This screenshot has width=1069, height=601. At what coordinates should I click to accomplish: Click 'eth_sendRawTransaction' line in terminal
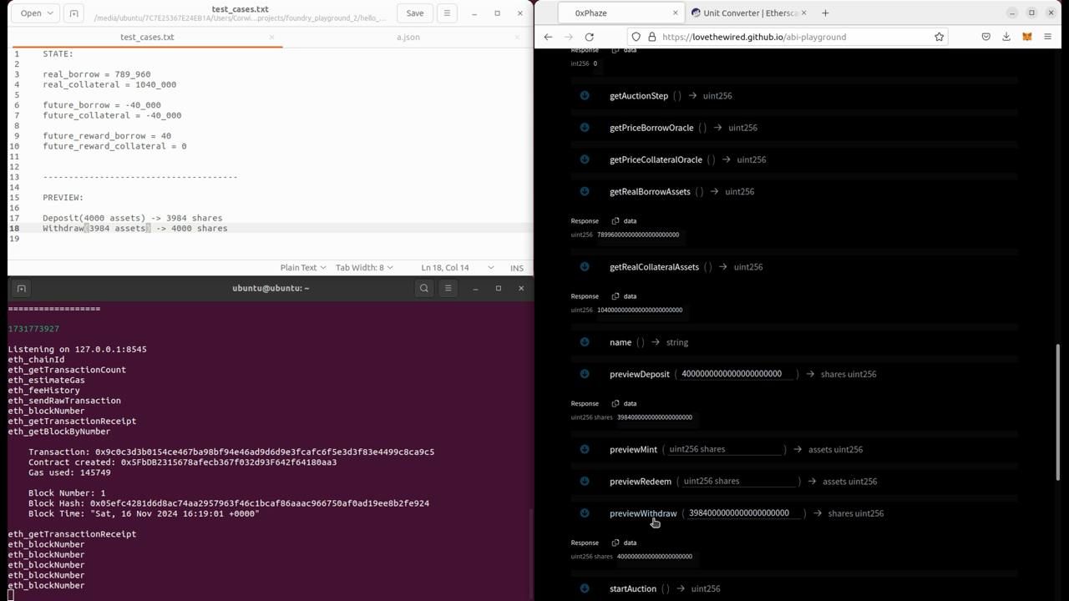pyautogui.click(x=64, y=401)
